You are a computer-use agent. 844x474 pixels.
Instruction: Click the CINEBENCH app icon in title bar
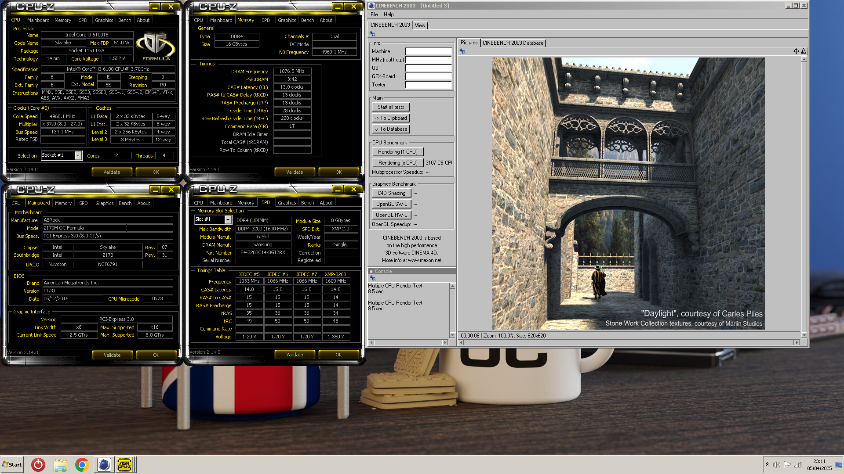point(371,6)
